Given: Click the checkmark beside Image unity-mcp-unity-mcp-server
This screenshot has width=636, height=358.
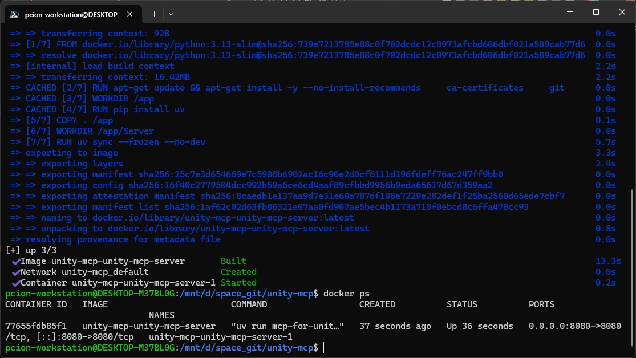Looking at the screenshot, I should click(15, 261).
